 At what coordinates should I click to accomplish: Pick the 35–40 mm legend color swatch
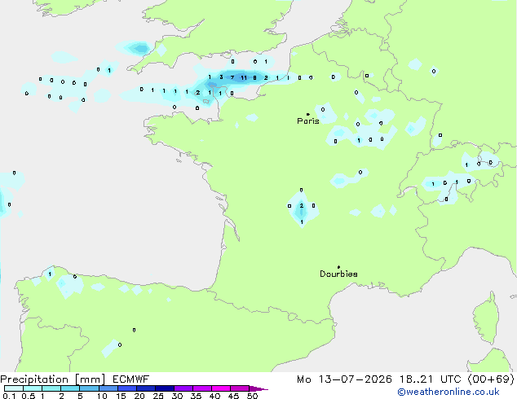point(202,388)
